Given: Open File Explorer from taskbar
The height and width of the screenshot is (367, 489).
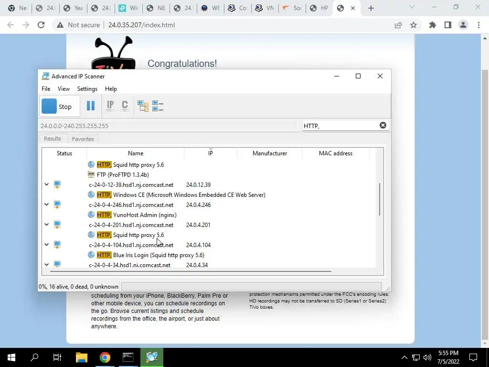Looking at the screenshot, I should click(x=82, y=357).
